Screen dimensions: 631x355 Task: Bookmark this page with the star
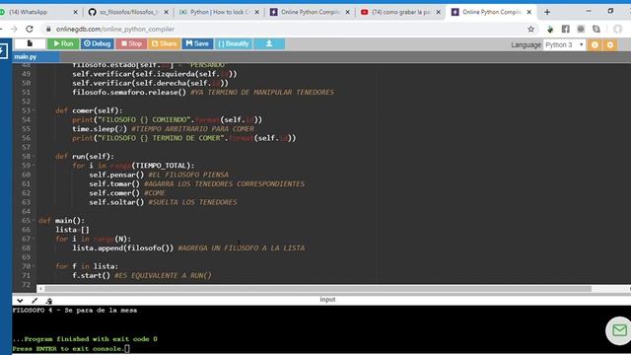(530, 29)
